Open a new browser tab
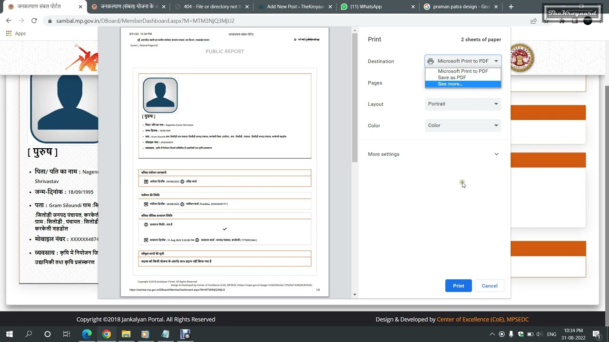Image resolution: width=609 pixels, height=342 pixels. pyautogui.click(x=511, y=7)
